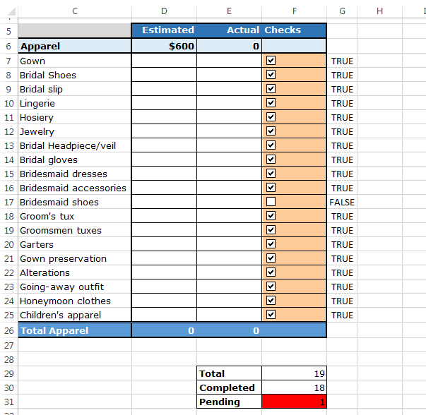Click the red Pending value cell
This screenshot has width=426, height=415.
(294, 402)
